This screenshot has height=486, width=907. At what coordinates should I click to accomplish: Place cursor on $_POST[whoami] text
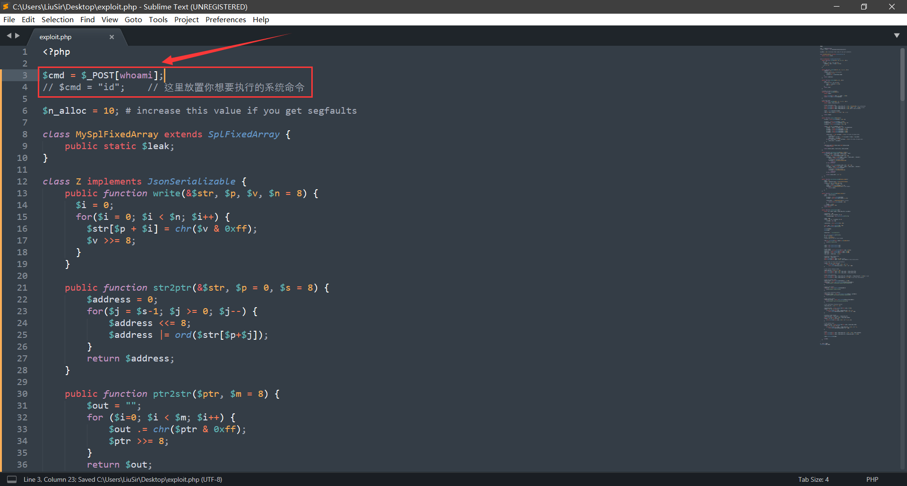[x=120, y=75]
